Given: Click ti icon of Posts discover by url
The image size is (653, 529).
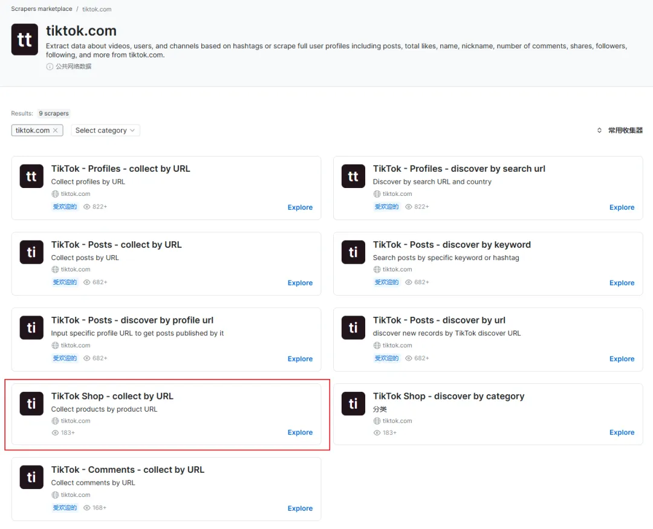Looking at the screenshot, I should tap(353, 328).
